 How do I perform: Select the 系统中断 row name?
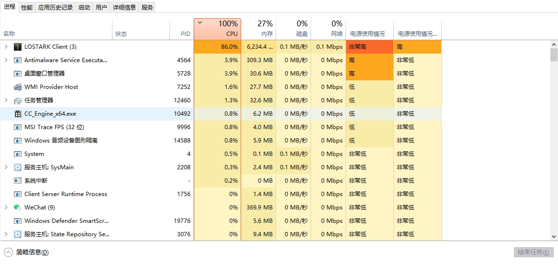[x=35, y=181]
